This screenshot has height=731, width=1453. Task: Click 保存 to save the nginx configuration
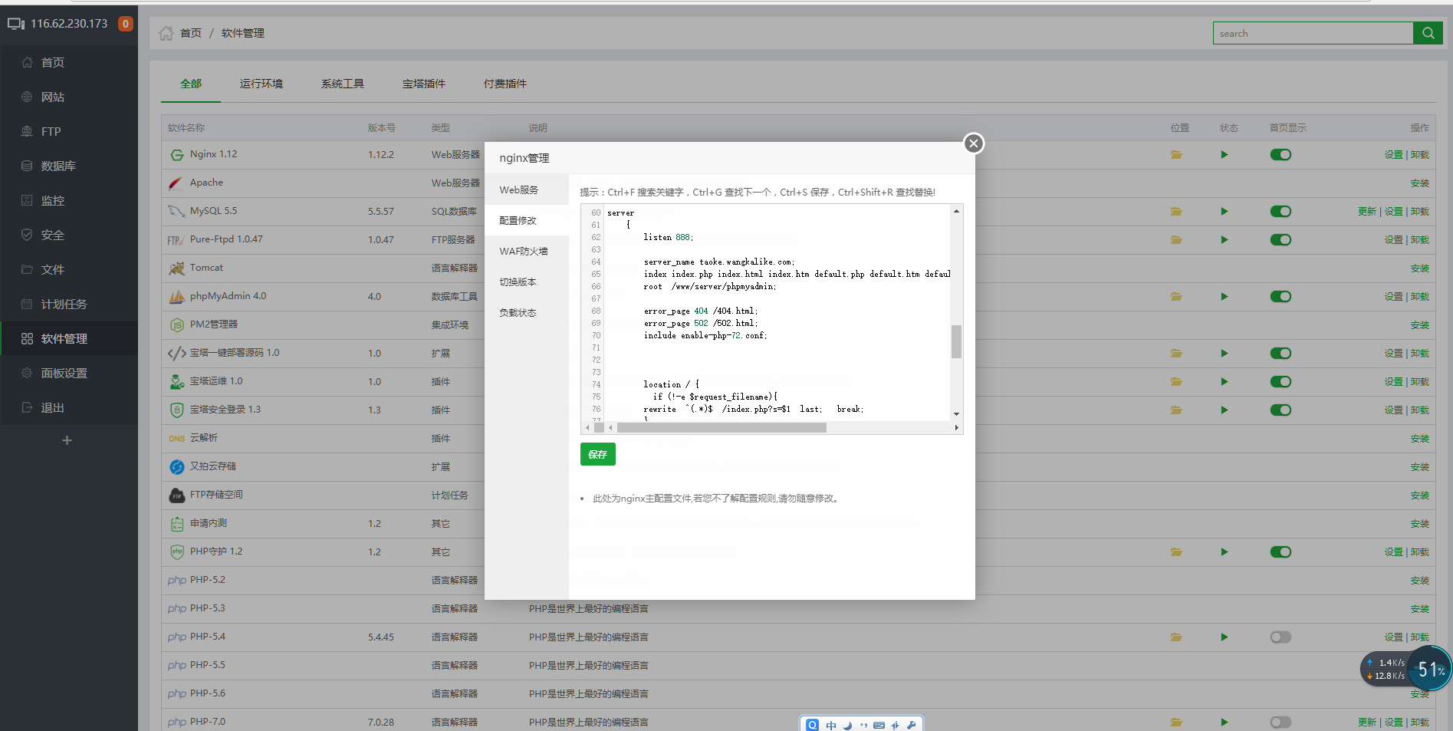597,454
